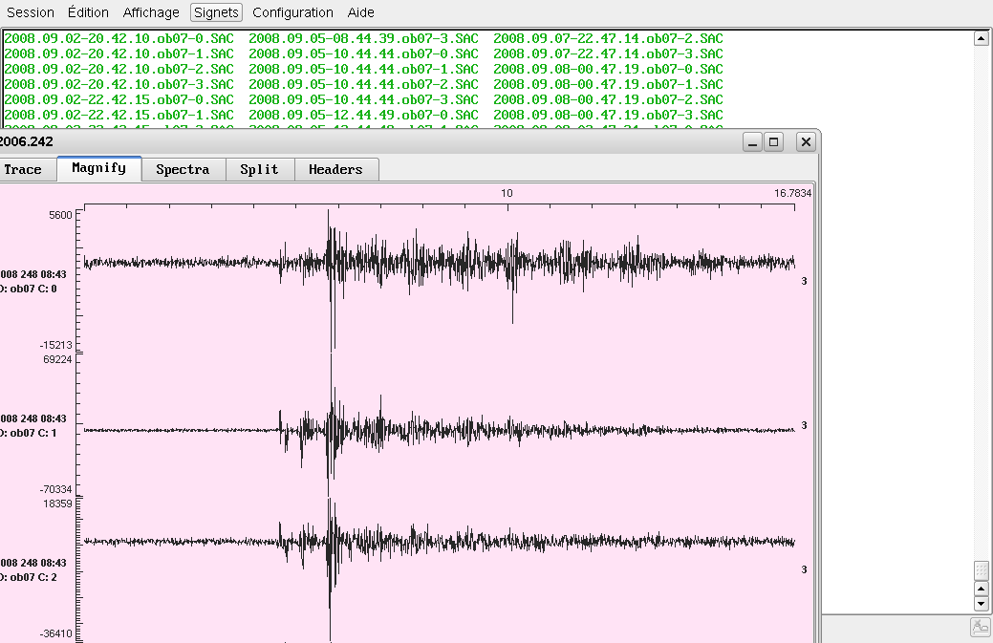Viewport: 993px width, 643px height.
Task: Expand the Signets menu
Action: (x=216, y=12)
